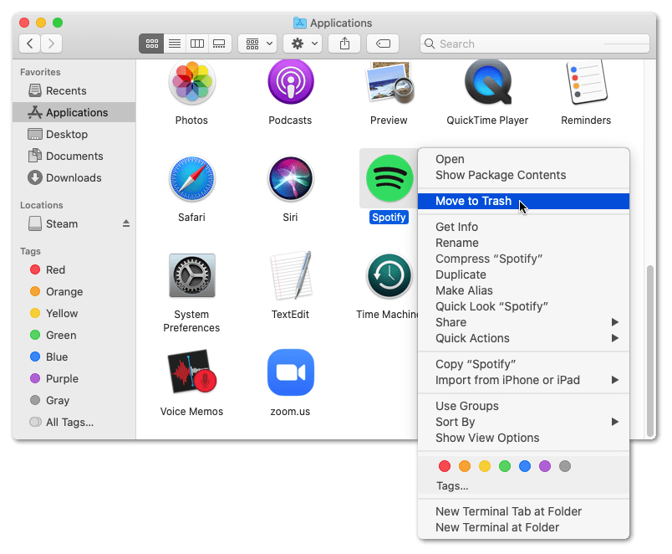672x554 pixels.
Task: Apply blue tag color in context menu
Action: pyautogui.click(x=525, y=466)
